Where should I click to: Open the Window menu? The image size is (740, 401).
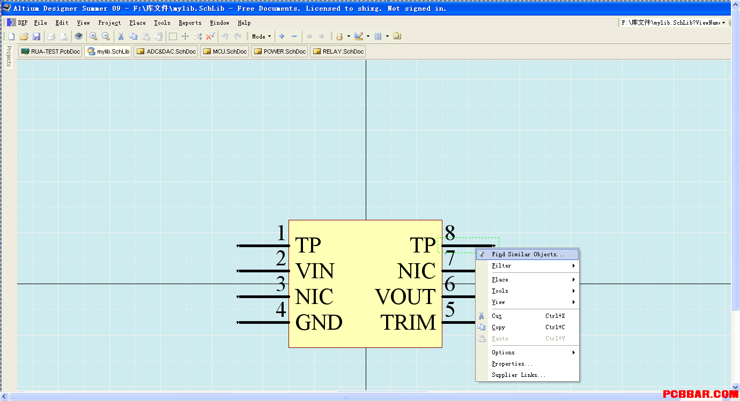pyautogui.click(x=219, y=23)
